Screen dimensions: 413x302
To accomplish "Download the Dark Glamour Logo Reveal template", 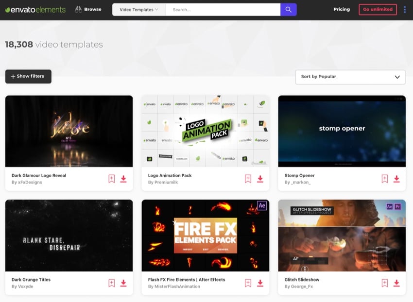I will 123,179.
